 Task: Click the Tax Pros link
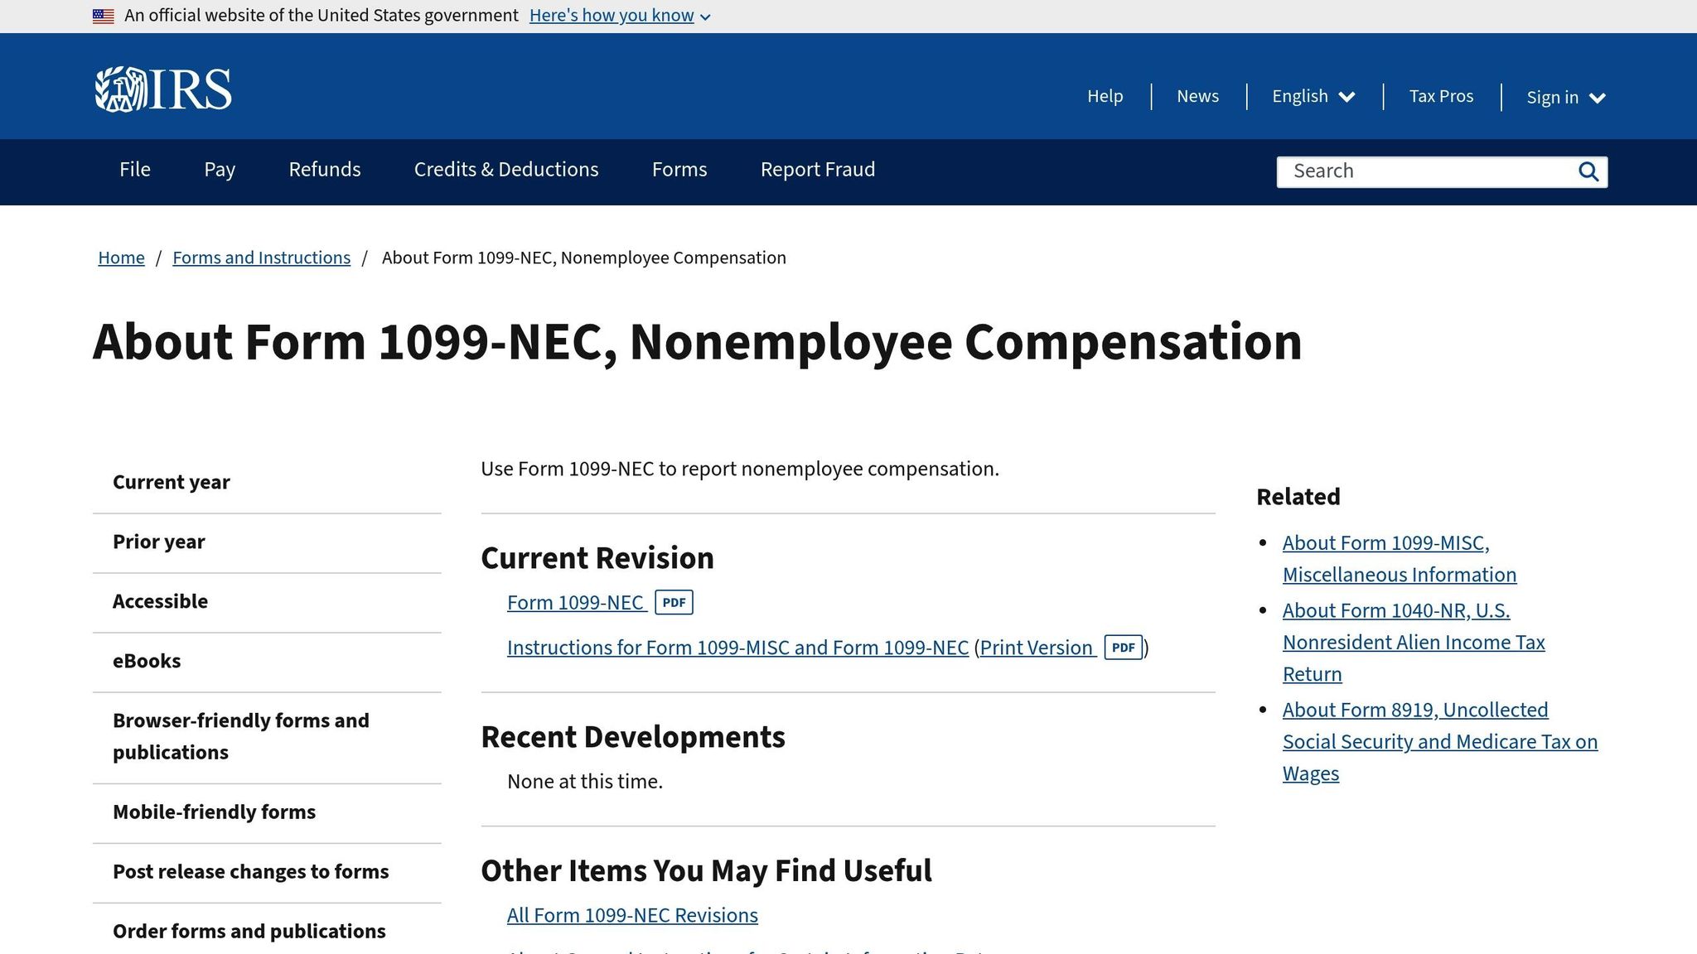click(x=1441, y=96)
